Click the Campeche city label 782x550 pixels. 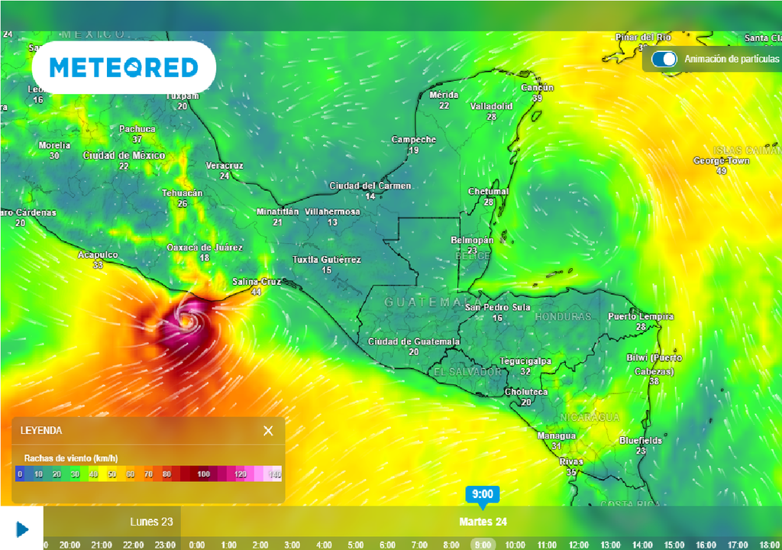(413, 140)
